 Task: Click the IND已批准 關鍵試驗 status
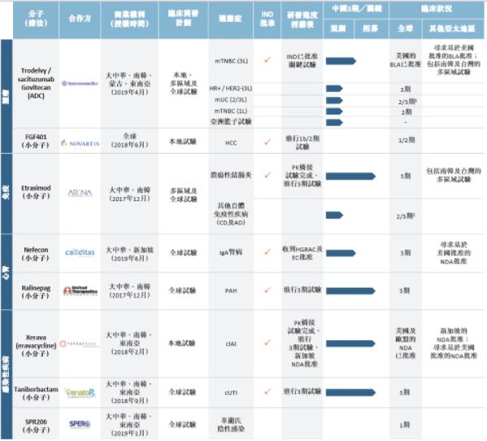[302, 60]
